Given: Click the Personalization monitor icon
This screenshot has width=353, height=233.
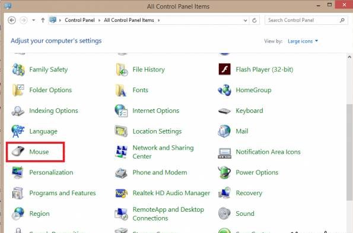Looking at the screenshot, I should point(18,173).
